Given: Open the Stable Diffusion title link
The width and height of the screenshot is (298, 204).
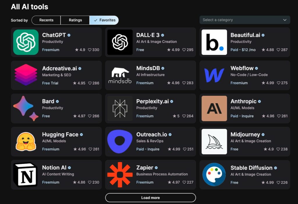Looking at the screenshot, I should (x=251, y=168).
